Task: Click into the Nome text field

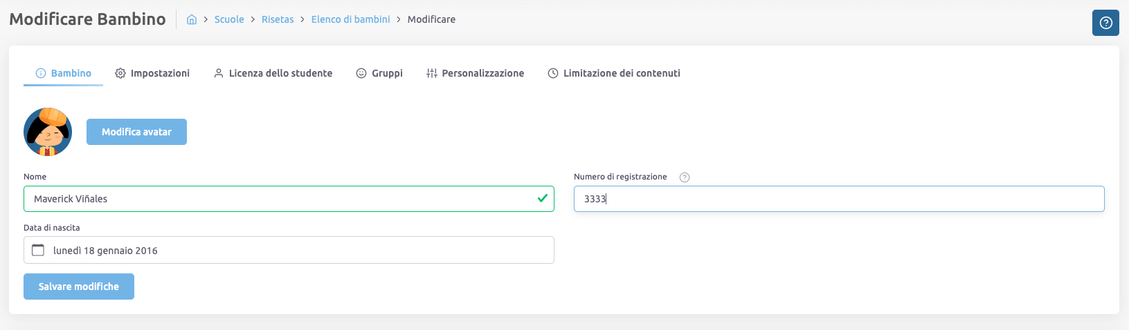Action: click(277, 199)
